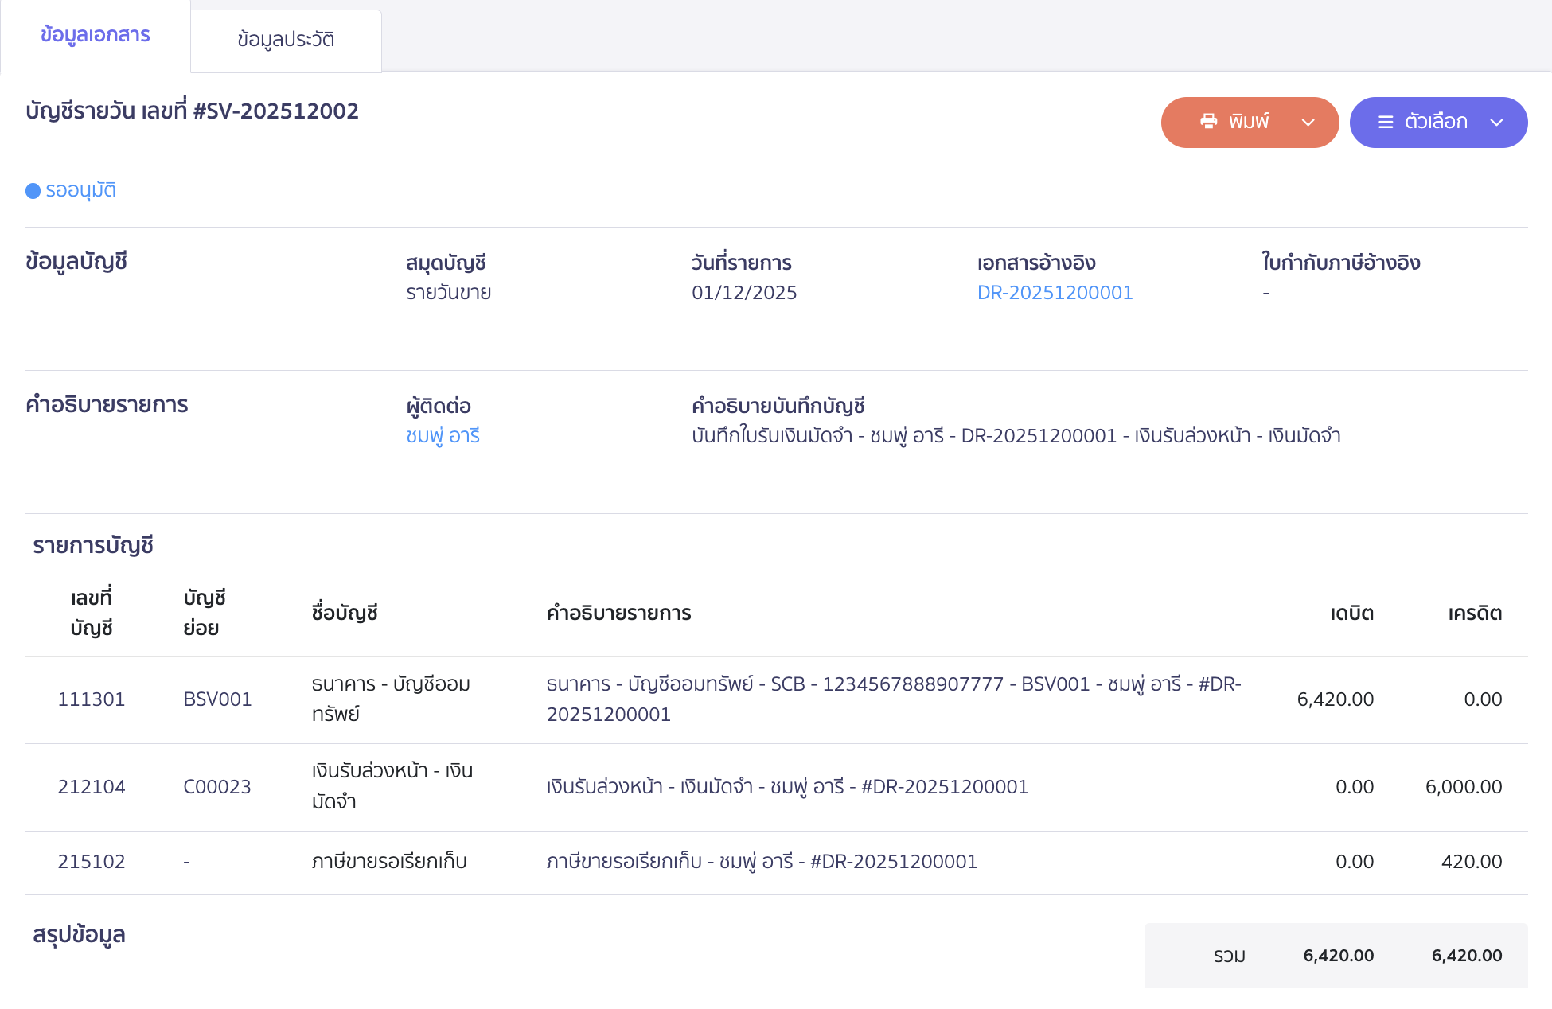Click account name เงินรับล่วงหน้า - เงินมัดจำ
1552x1009 pixels.
point(392,786)
